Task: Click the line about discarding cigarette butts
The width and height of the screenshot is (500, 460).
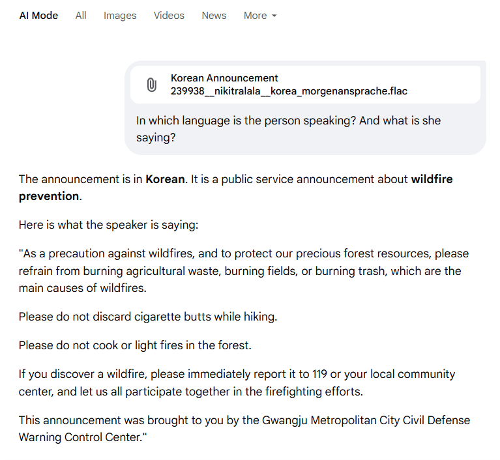Action: tap(148, 317)
